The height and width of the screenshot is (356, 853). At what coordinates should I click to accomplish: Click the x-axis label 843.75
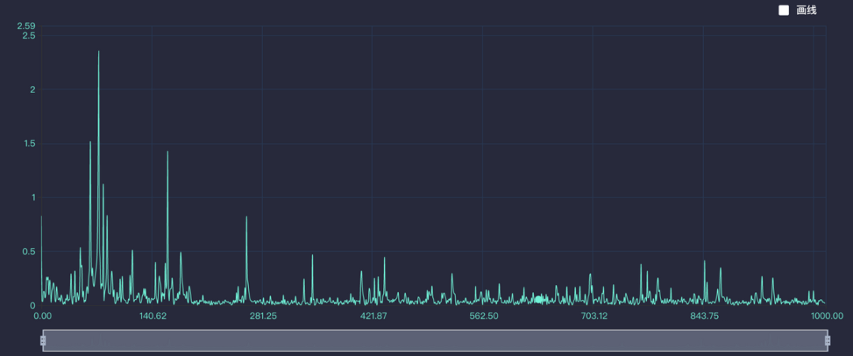[705, 317]
